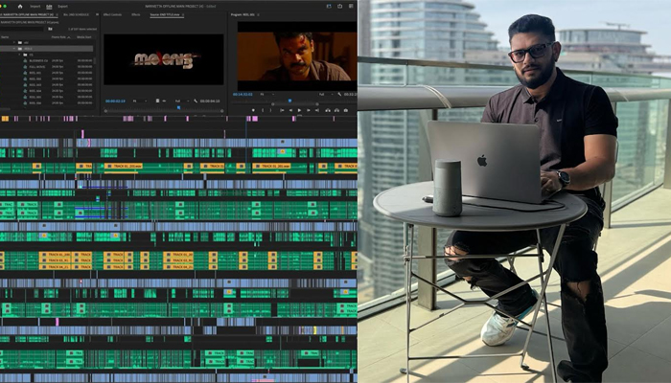Click the Home icon in the header
This screenshot has width=671, height=383.
click(x=19, y=6)
